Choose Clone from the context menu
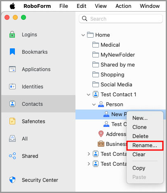 pos(145,127)
